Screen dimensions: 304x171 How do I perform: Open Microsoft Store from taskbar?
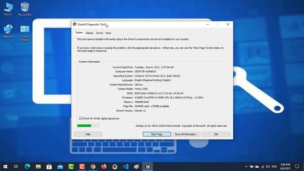pos(49,167)
